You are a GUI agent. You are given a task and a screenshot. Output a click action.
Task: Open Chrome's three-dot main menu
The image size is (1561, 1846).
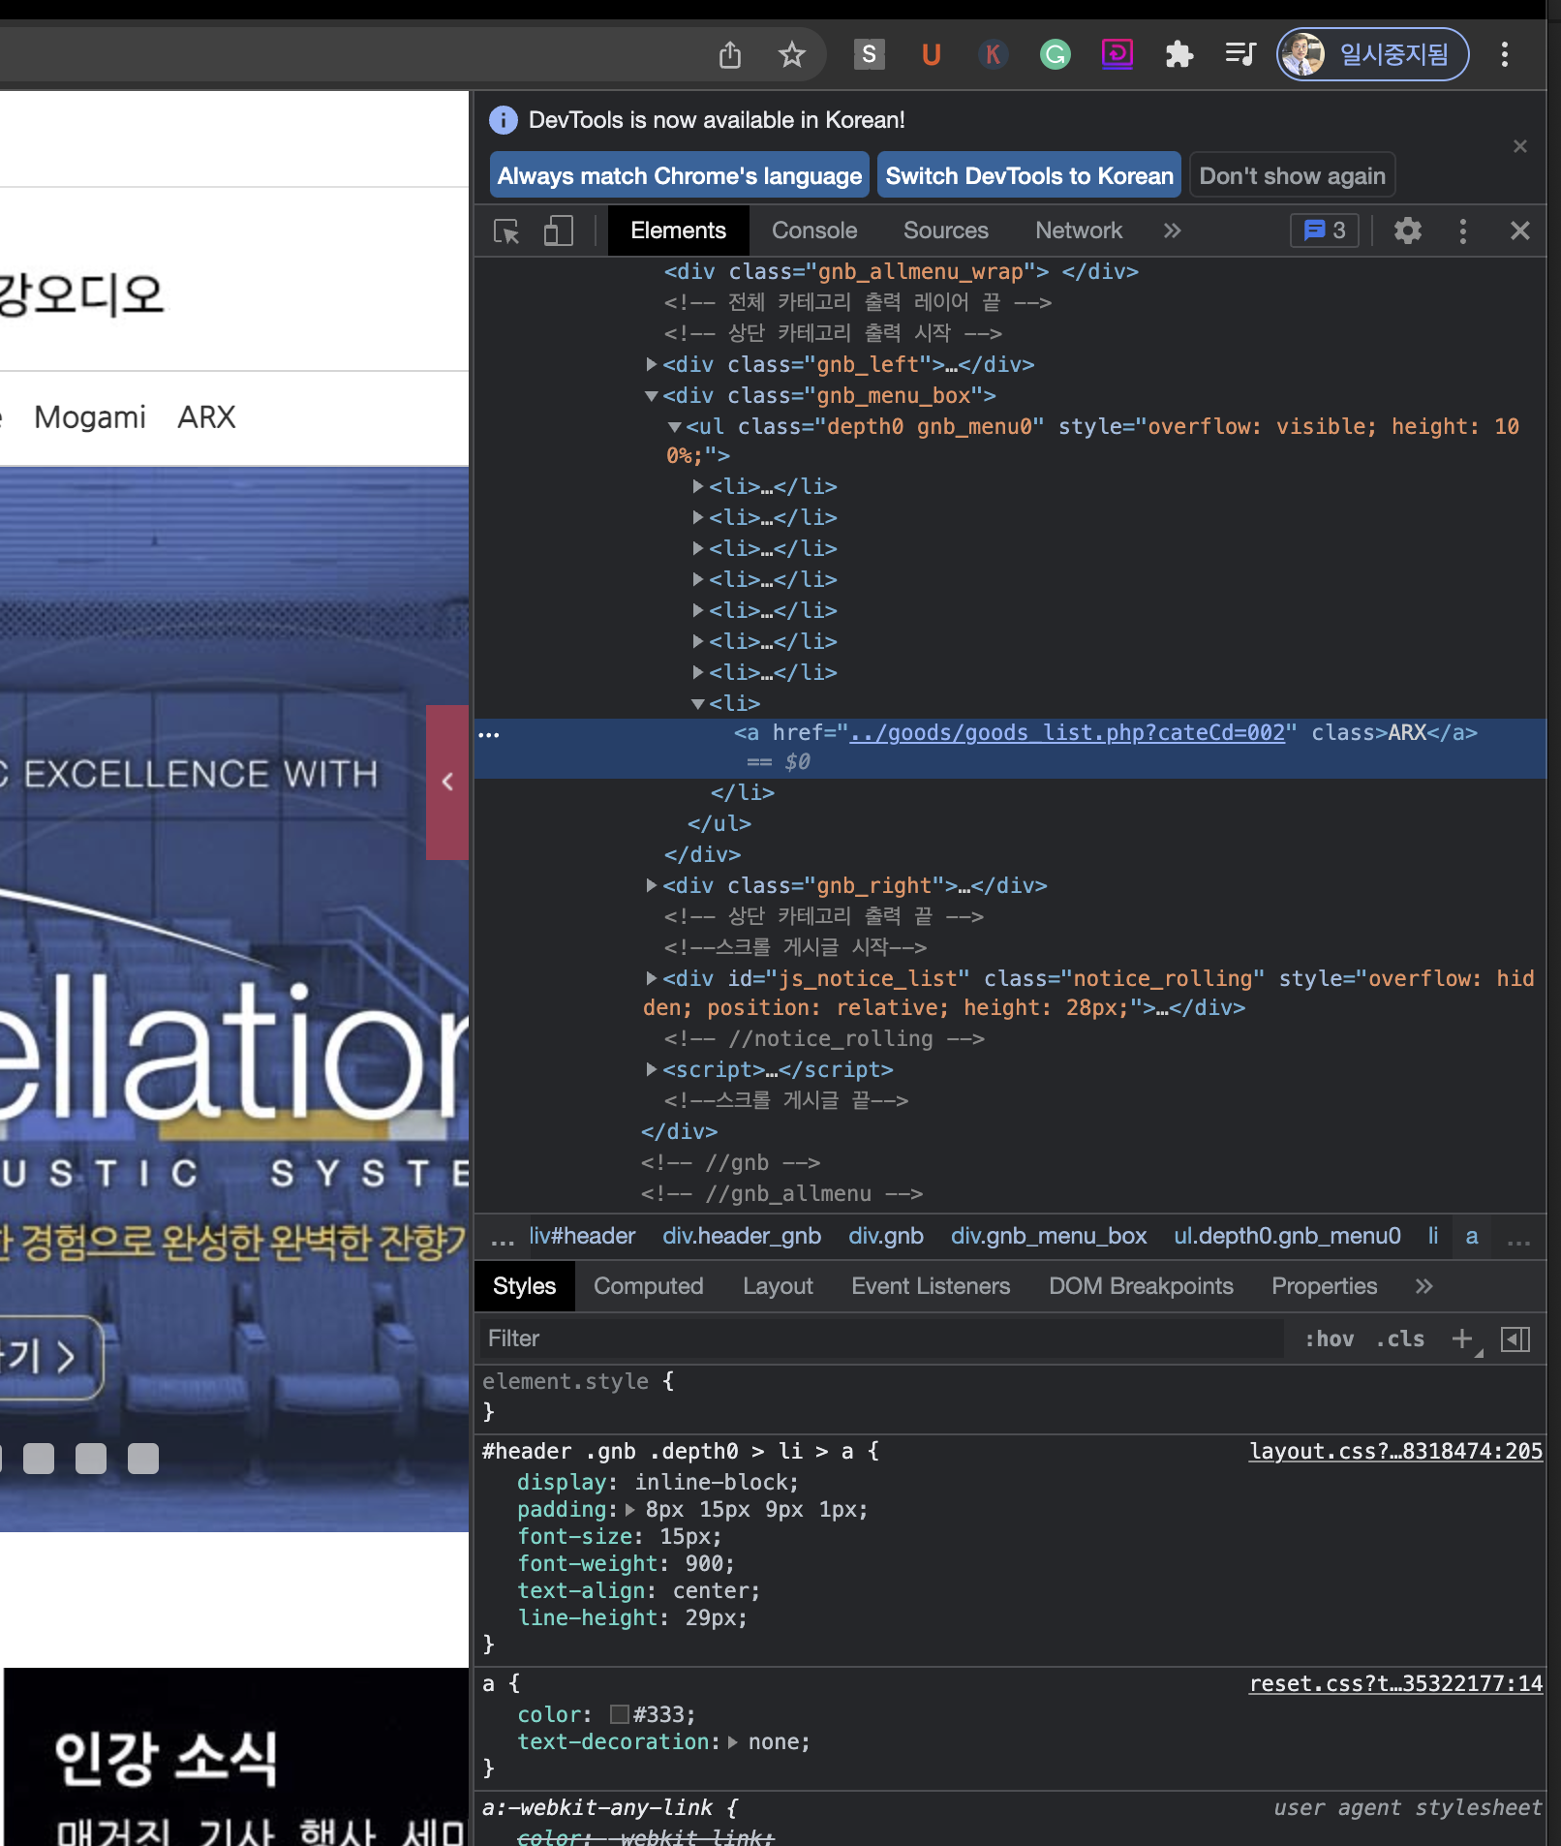1504,54
